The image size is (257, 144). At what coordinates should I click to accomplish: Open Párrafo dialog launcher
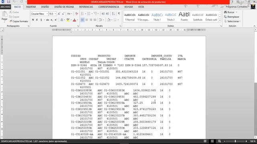click(x=120, y=26)
